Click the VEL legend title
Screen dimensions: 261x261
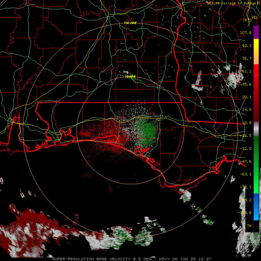pos(255,17)
